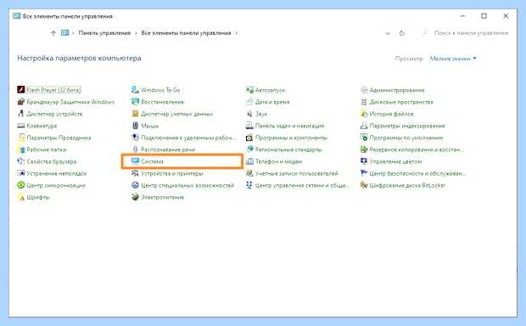The image size is (526, 326).
Task: Open the Телефон и модем icon
Action: coord(249,161)
